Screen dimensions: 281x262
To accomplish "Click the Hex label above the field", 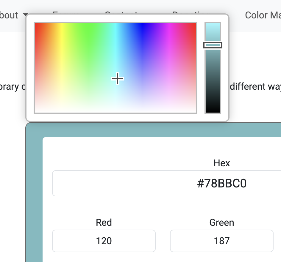I will click(222, 163).
